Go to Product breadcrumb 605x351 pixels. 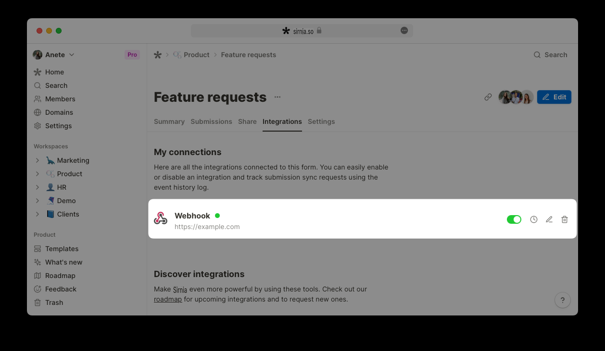191,55
